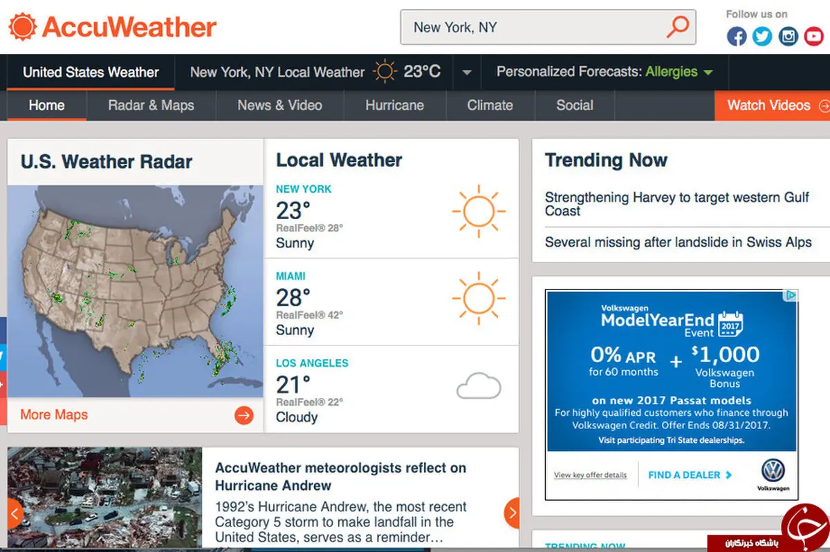
Task: Click the 23°C temperature in nav bar
Action: click(x=422, y=72)
